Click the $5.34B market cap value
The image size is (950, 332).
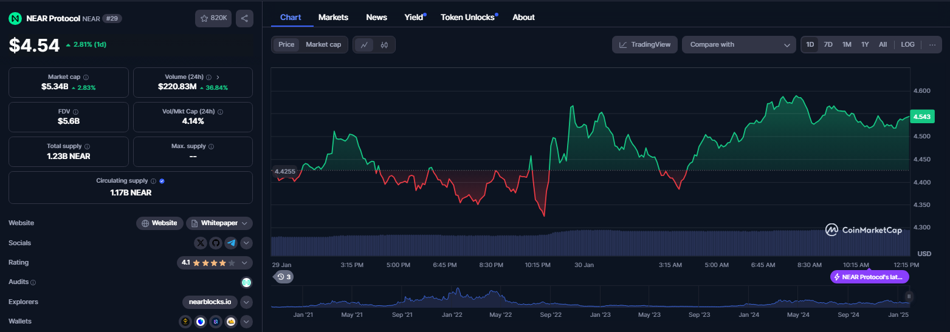(55, 87)
